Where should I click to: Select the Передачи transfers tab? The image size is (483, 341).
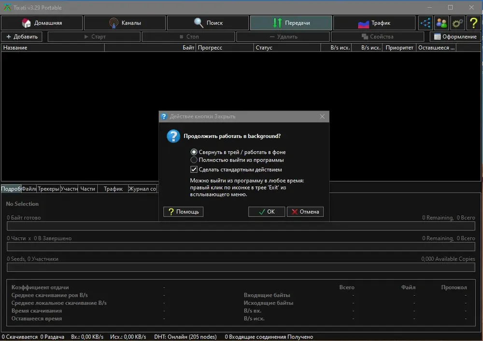pos(291,23)
